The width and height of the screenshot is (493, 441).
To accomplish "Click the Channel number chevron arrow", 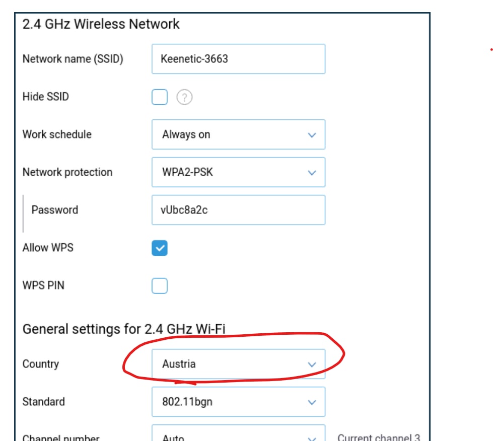I will click(312, 438).
